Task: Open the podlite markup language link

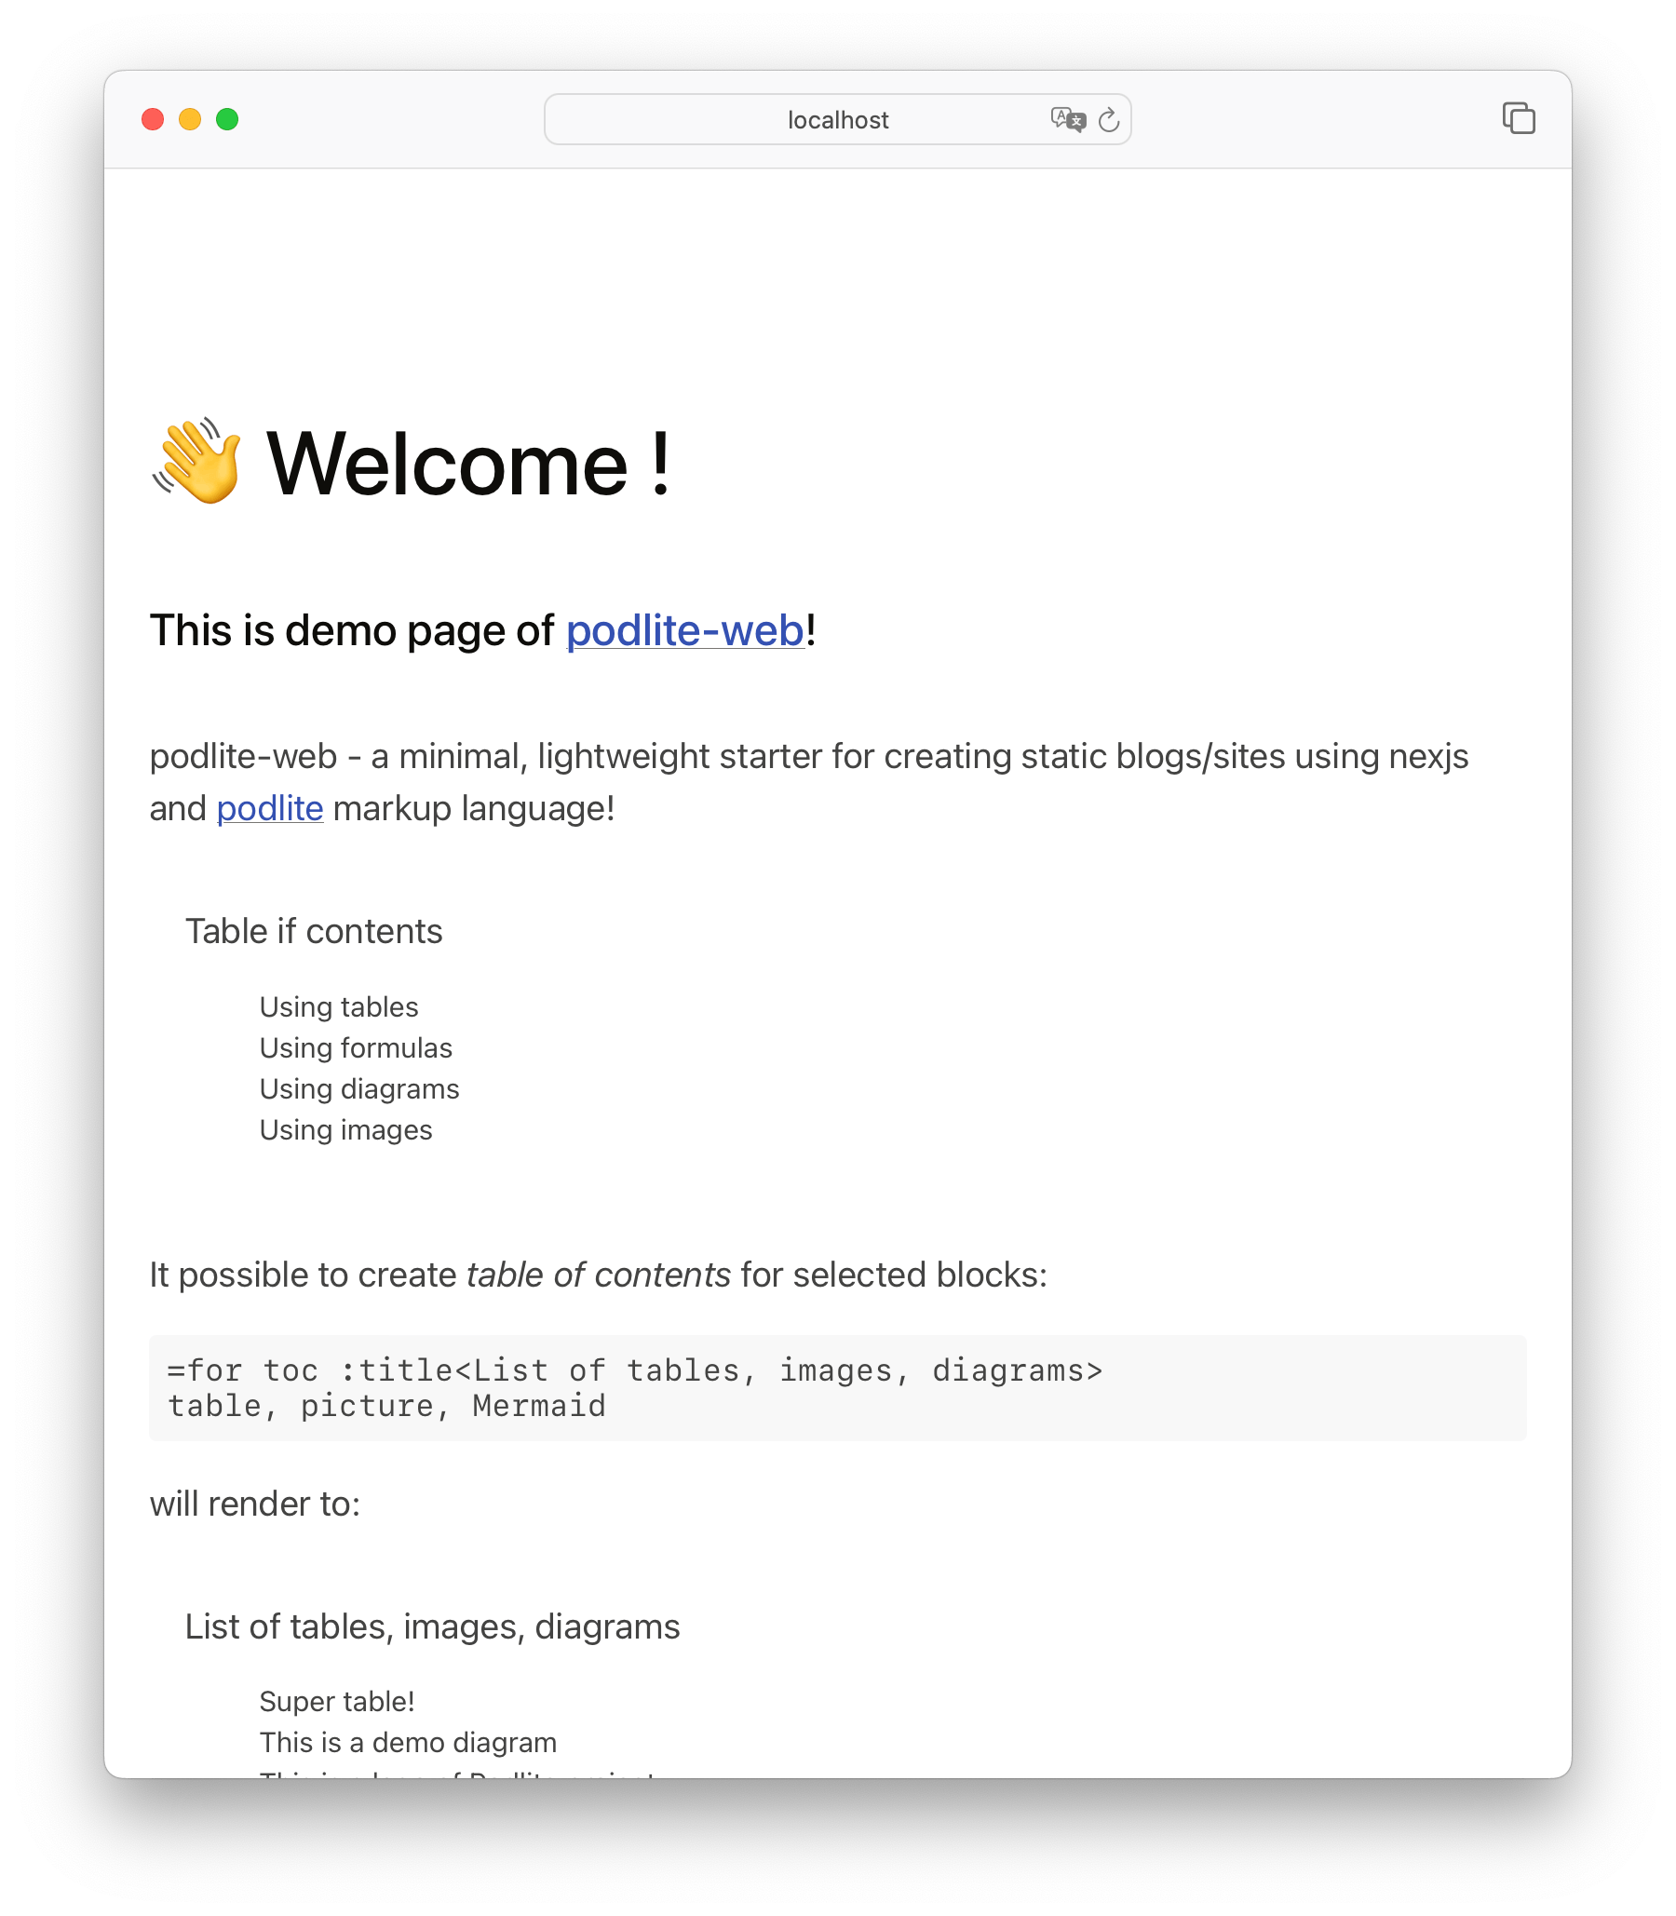Action: 269,808
